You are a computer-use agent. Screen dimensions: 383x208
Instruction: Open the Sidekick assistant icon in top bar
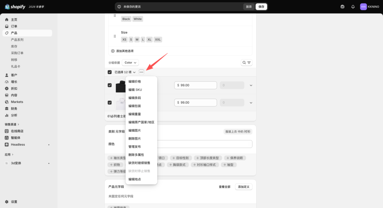pos(343,7)
